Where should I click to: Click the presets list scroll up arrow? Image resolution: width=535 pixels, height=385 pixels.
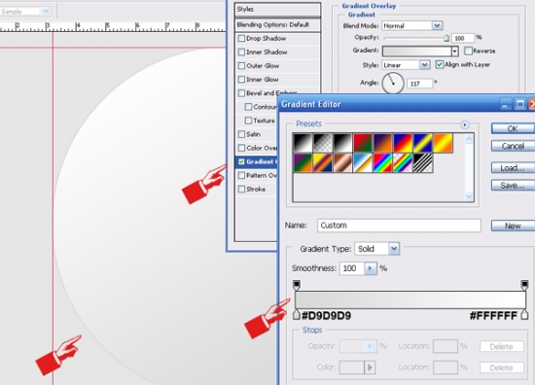point(469,138)
